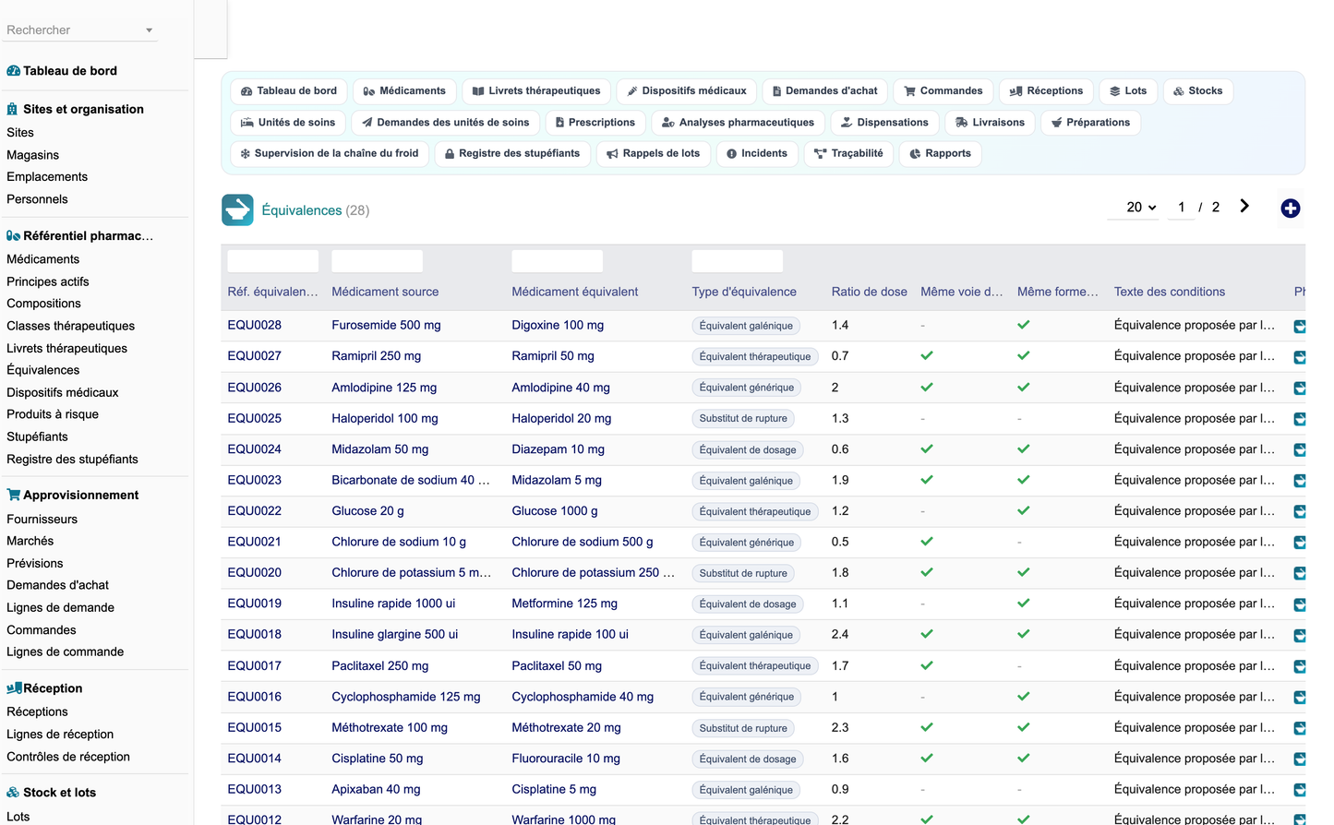This screenshot has height=825, width=1334.
Task: Open row action icon for EQU0024
Action: (x=1300, y=449)
